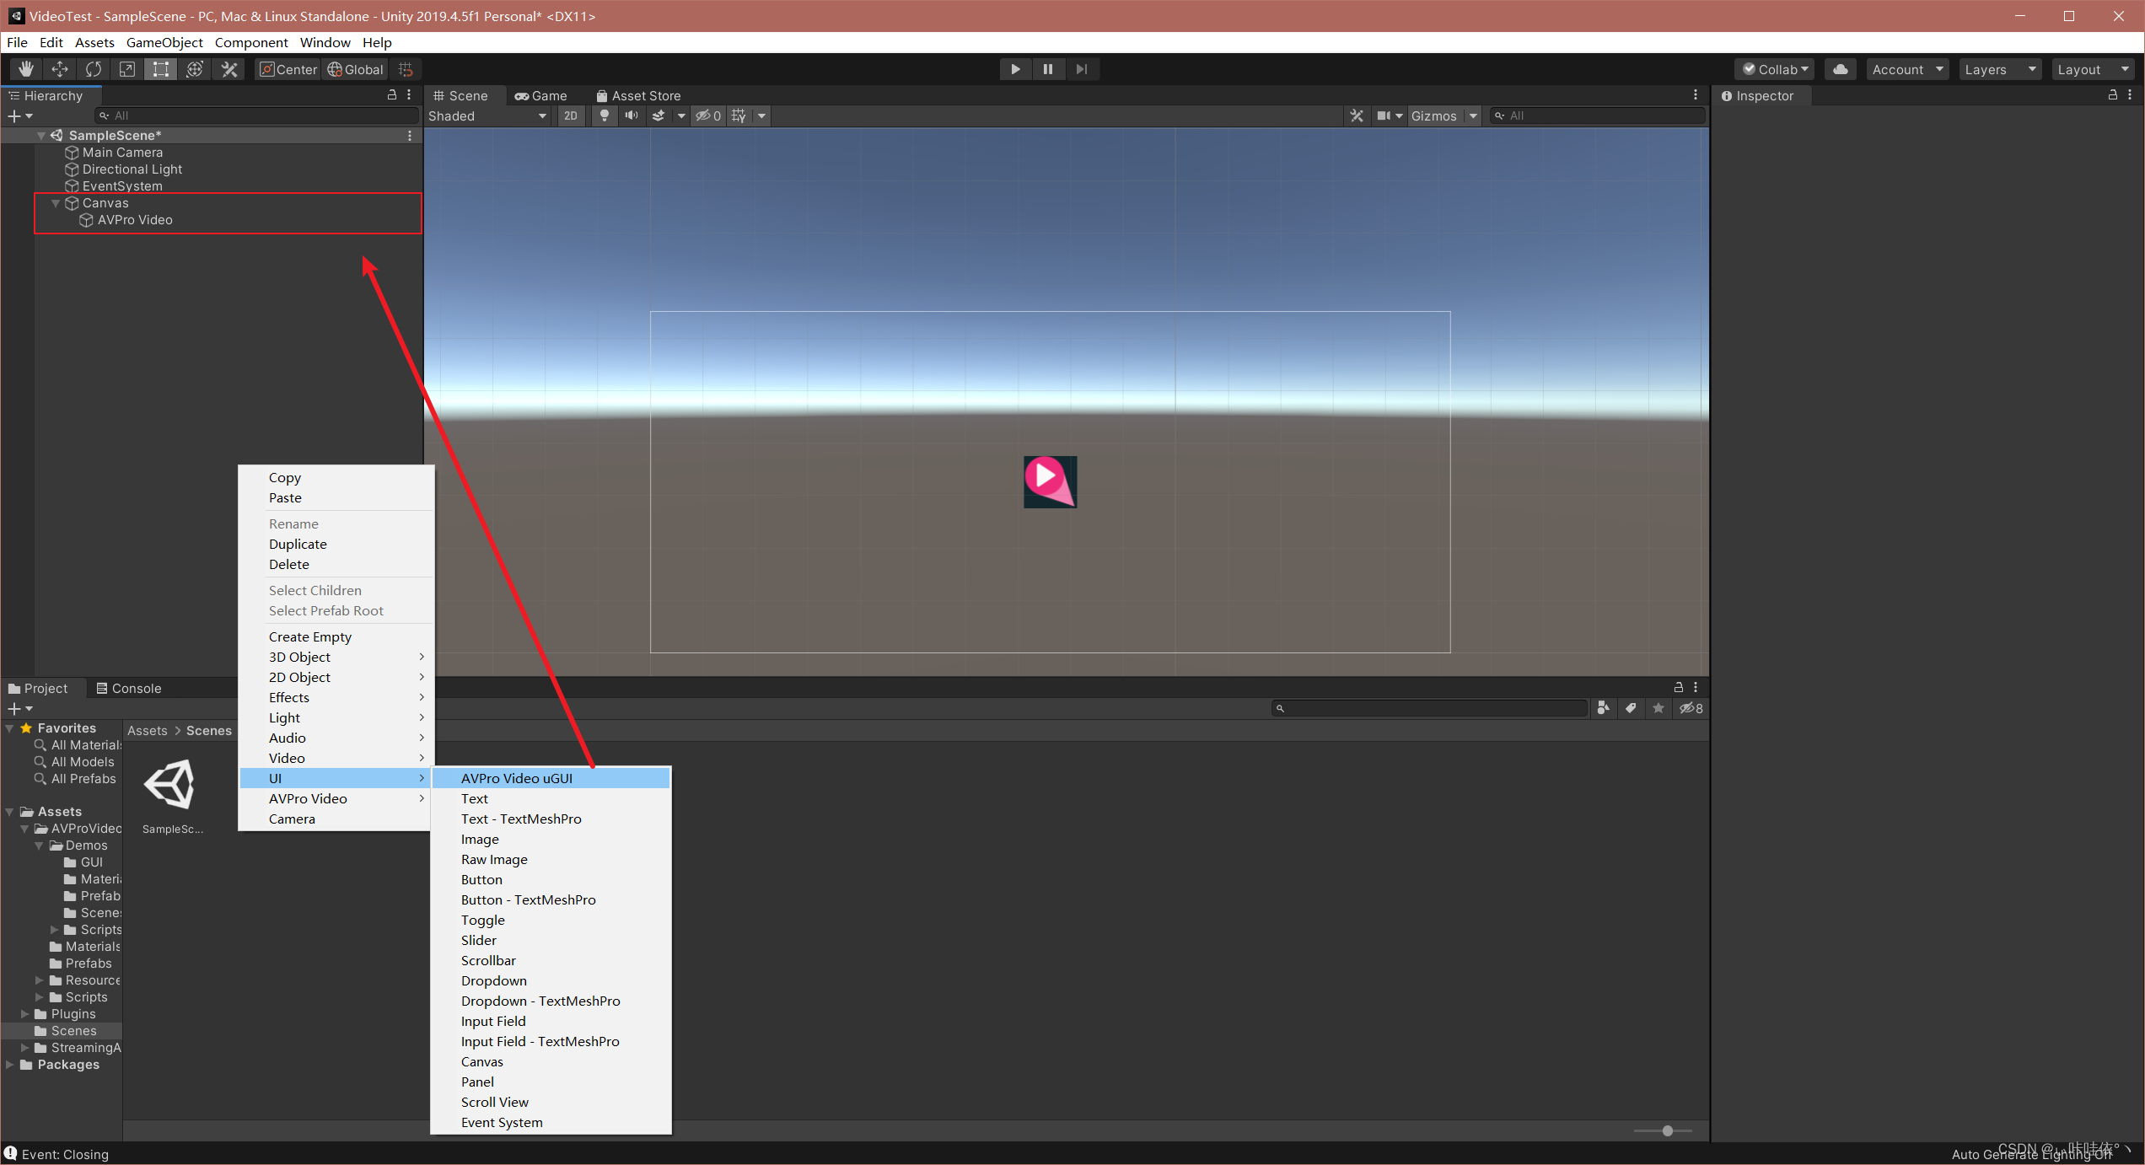Adjust the project icon size slider
Image resolution: width=2145 pixels, height=1165 pixels.
click(x=1667, y=1130)
